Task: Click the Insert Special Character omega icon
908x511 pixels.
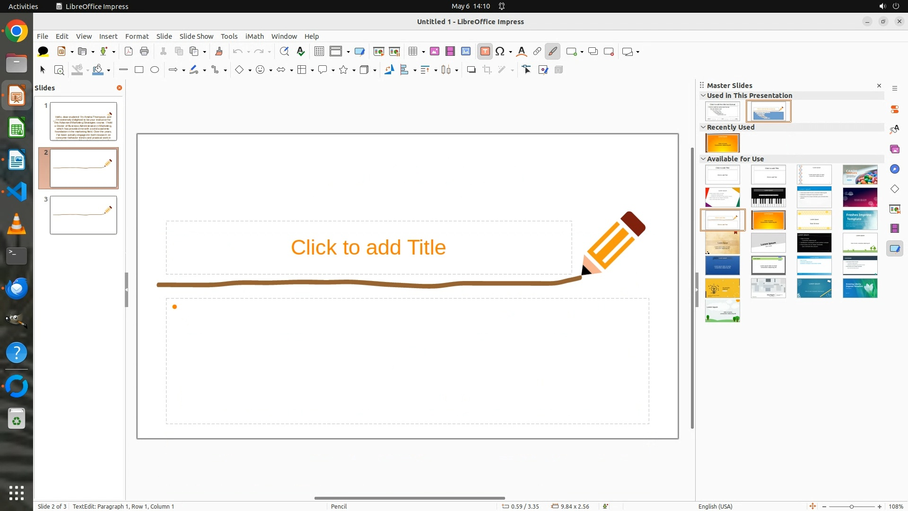Action: [x=500, y=52]
